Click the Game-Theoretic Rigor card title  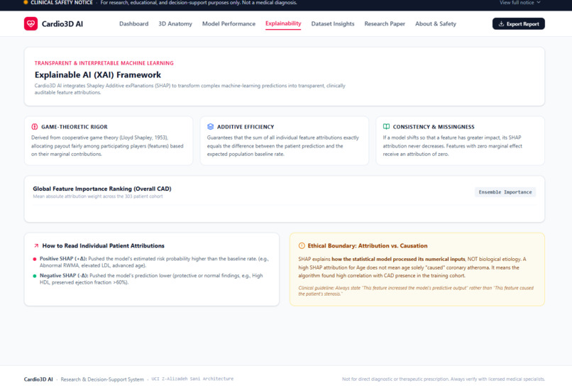coord(75,127)
